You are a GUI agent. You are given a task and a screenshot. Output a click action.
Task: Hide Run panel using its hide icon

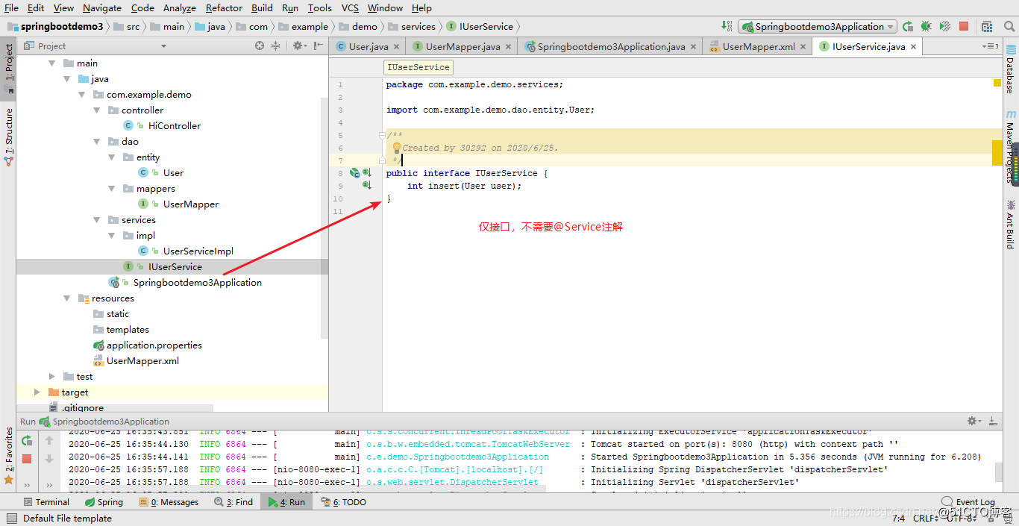994,421
